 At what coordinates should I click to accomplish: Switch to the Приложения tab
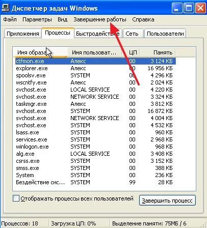(x=23, y=34)
